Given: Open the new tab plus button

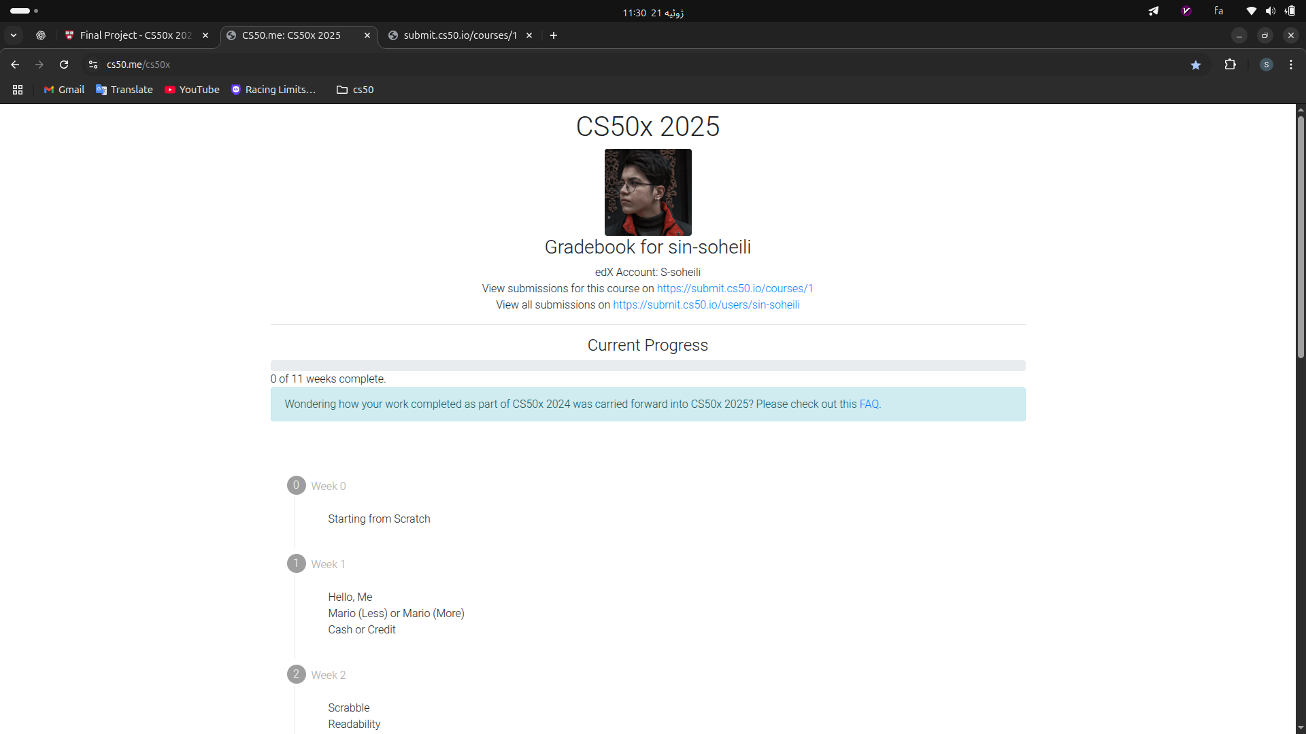Looking at the screenshot, I should click(x=554, y=35).
